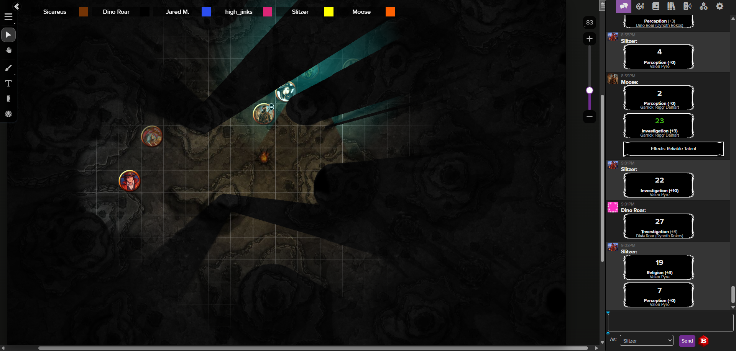
Task: Select the Pan hand tool
Action: pyautogui.click(x=8, y=51)
